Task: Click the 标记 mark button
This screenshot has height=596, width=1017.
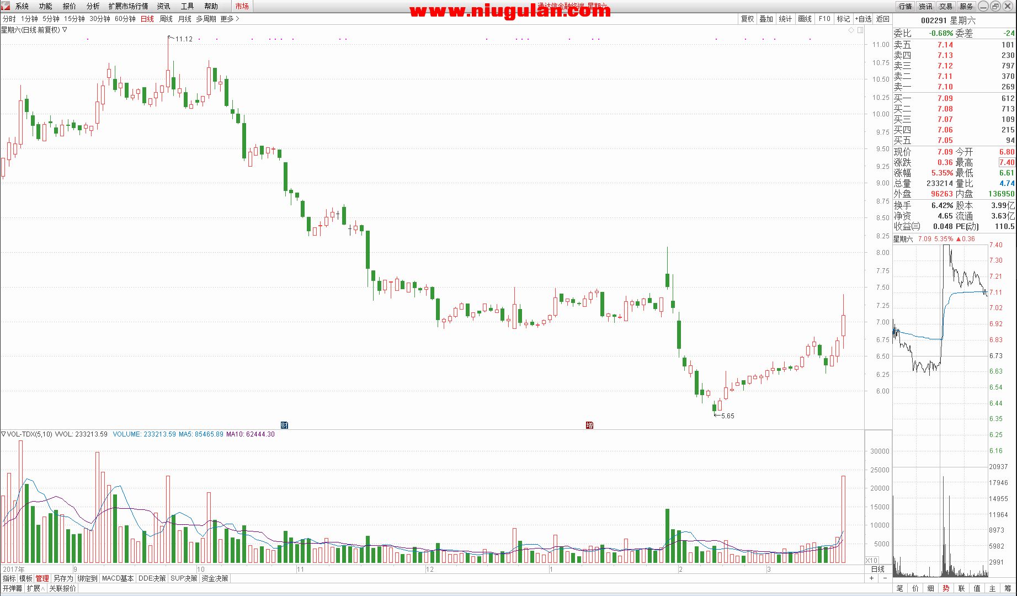Action: click(844, 19)
